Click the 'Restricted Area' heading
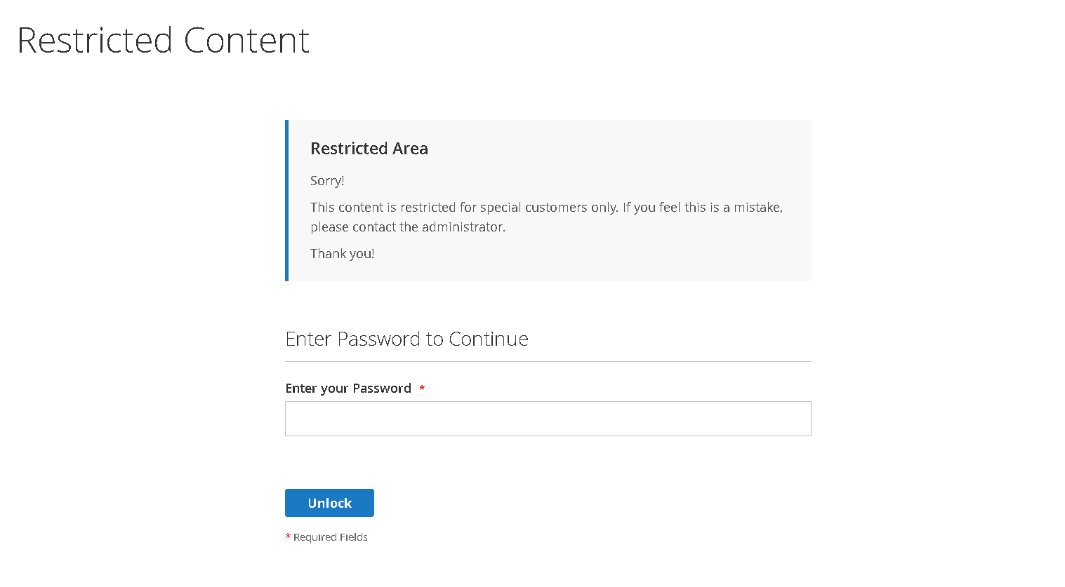The image size is (1065, 587). [369, 148]
